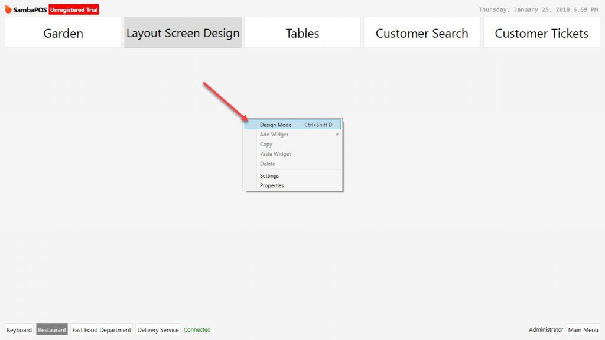Select the Restaurant department

52,329
